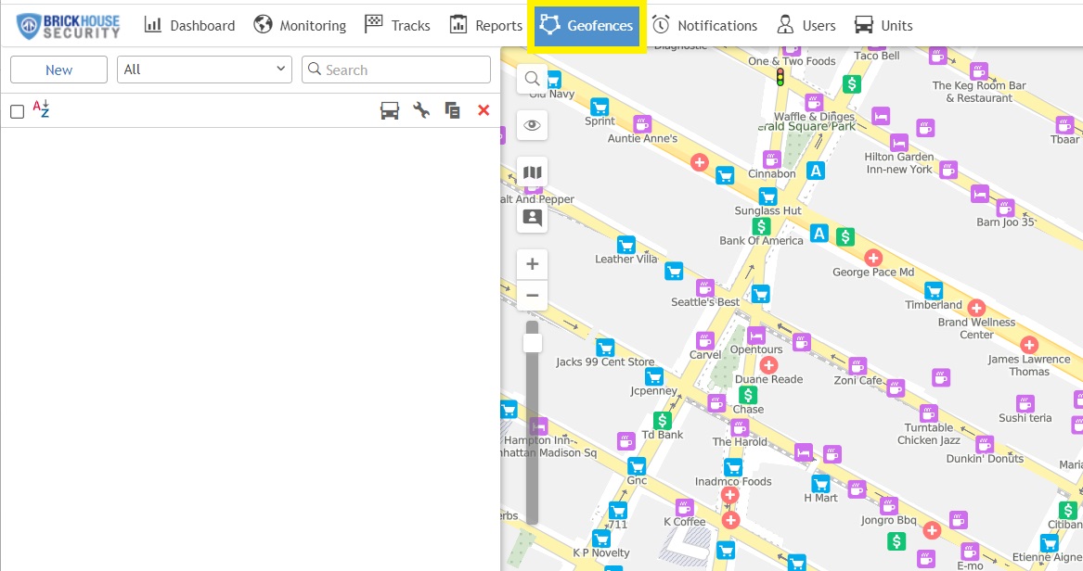The height and width of the screenshot is (571, 1083).
Task: Select the Hilton Garden Inn hotel marker
Action: [898, 143]
